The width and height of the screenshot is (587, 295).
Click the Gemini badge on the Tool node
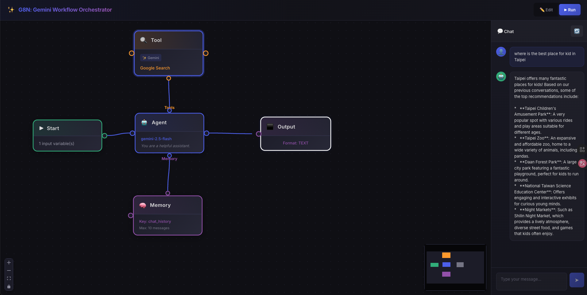(151, 58)
